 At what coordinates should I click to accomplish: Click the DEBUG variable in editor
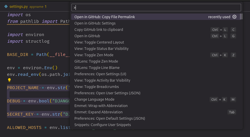(x=14, y=101)
